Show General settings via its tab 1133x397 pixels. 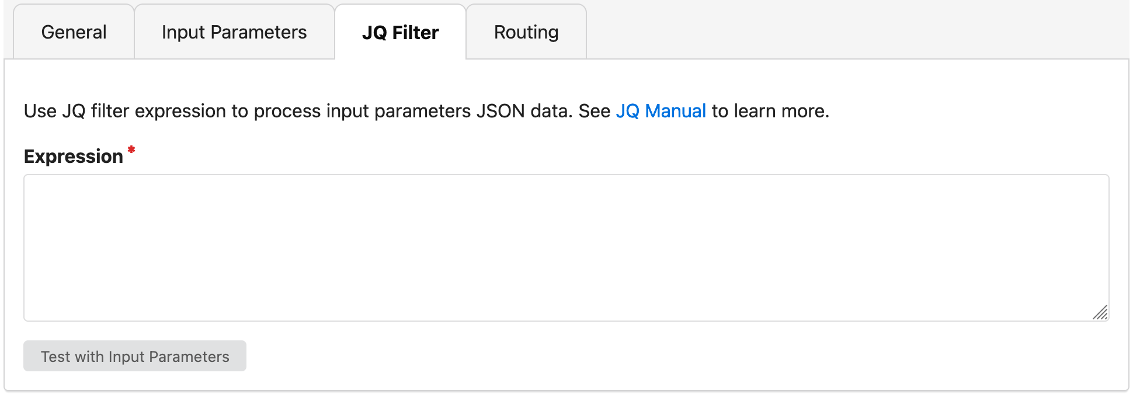(74, 32)
